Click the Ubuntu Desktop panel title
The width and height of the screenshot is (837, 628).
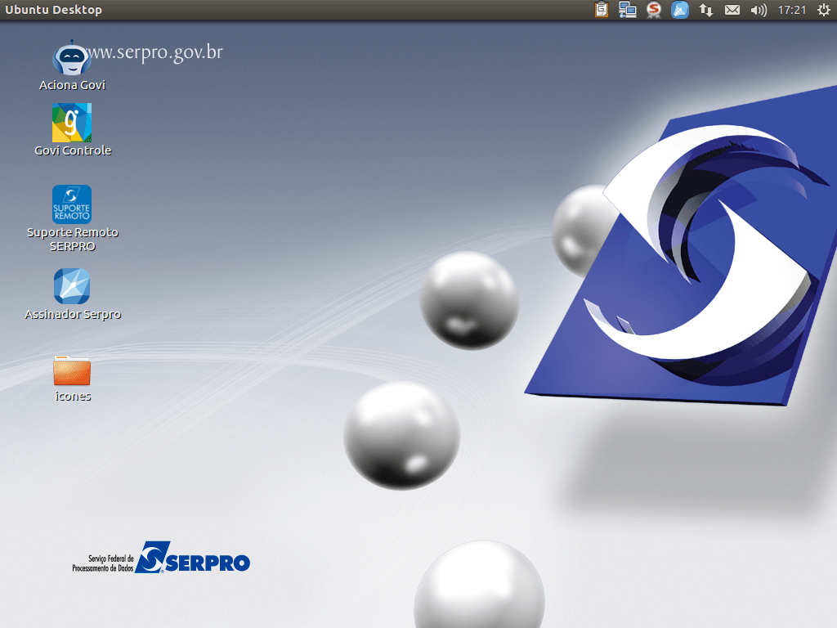tap(53, 10)
